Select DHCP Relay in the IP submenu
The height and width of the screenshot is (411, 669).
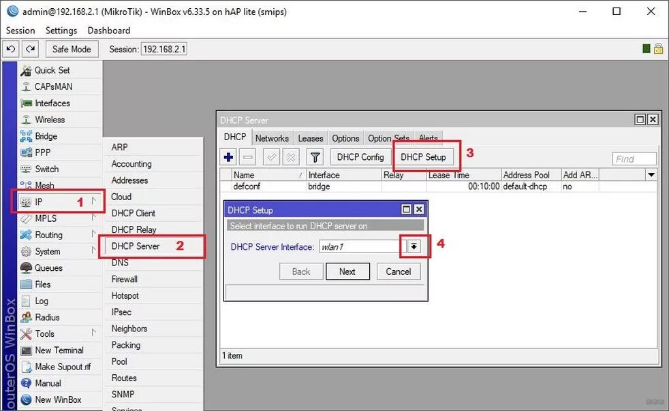[153, 229]
